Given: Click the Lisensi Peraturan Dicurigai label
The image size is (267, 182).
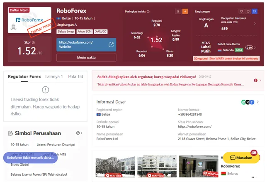Looking at the screenshot, I should tap(56, 145).
